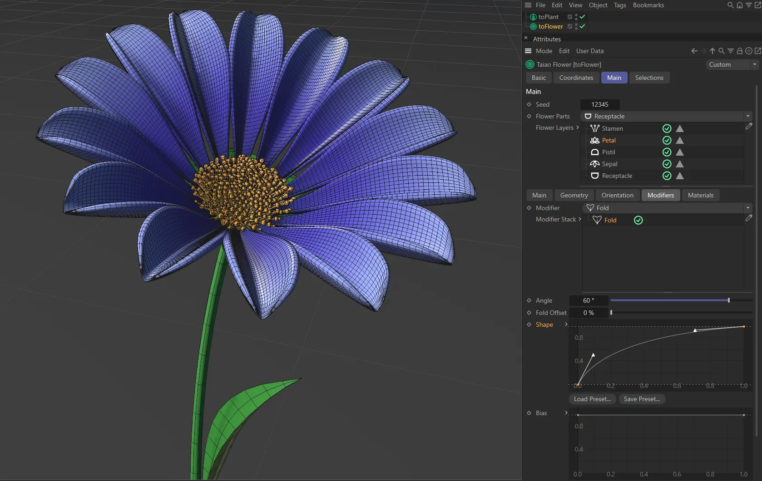
Task: Select the Sepal layer icon
Action: tap(595, 164)
